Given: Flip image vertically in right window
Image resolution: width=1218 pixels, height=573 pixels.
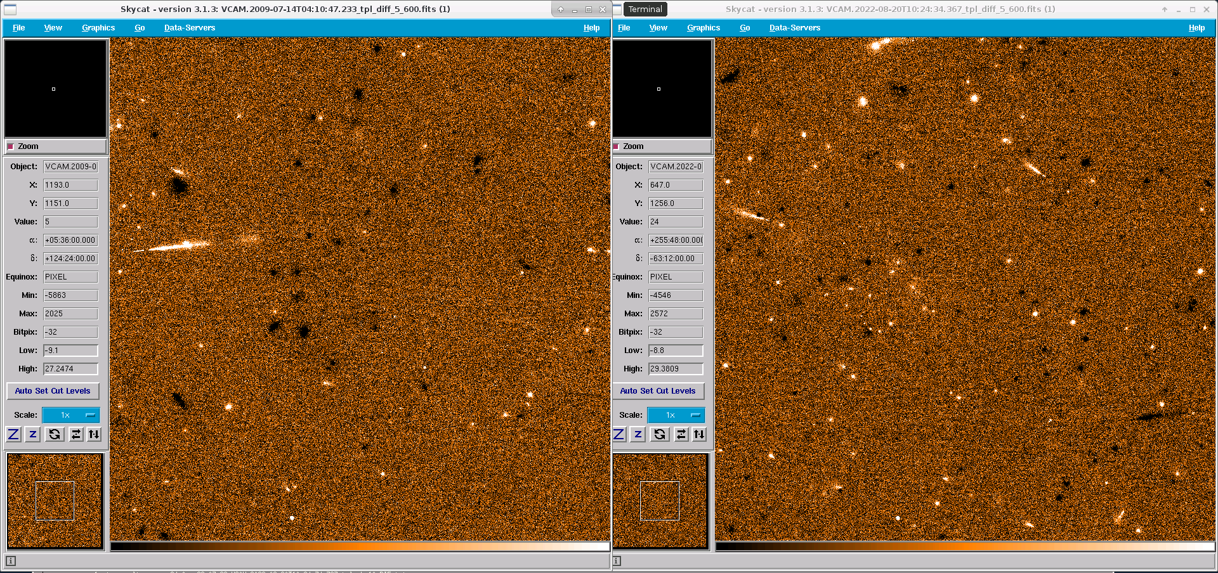Looking at the screenshot, I should (x=699, y=434).
